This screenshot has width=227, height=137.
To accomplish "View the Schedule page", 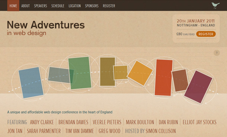I will point(58,6).
